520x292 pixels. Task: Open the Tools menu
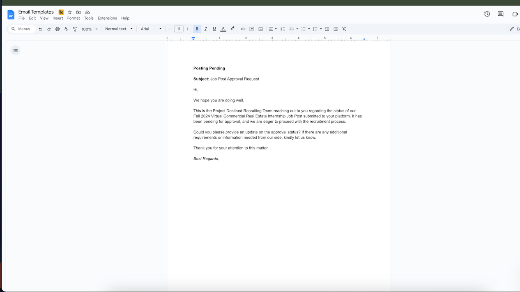click(x=89, y=18)
